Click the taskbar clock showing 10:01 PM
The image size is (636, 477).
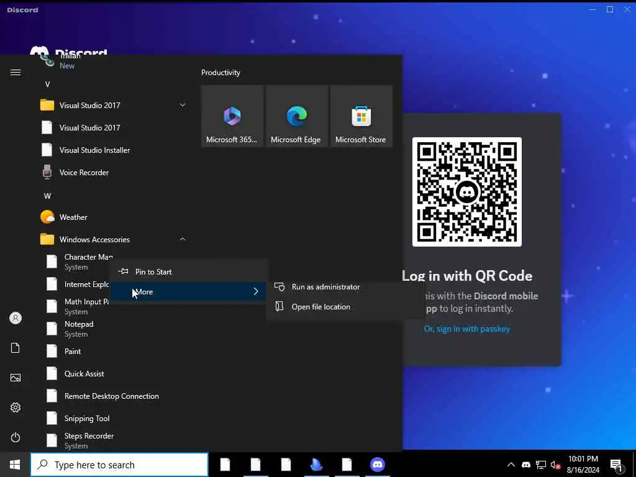583,465
